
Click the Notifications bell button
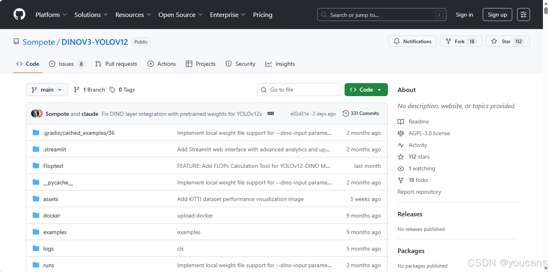[x=412, y=41]
